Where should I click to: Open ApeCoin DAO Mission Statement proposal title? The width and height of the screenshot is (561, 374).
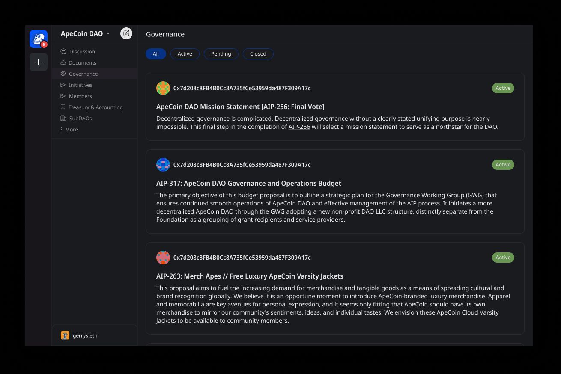click(x=240, y=107)
